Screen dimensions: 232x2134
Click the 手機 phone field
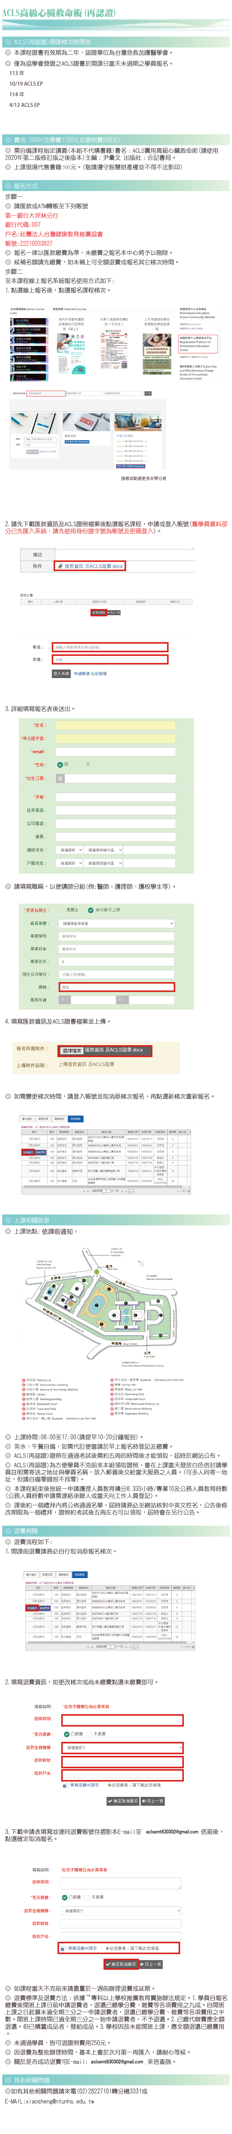pos(115,797)
